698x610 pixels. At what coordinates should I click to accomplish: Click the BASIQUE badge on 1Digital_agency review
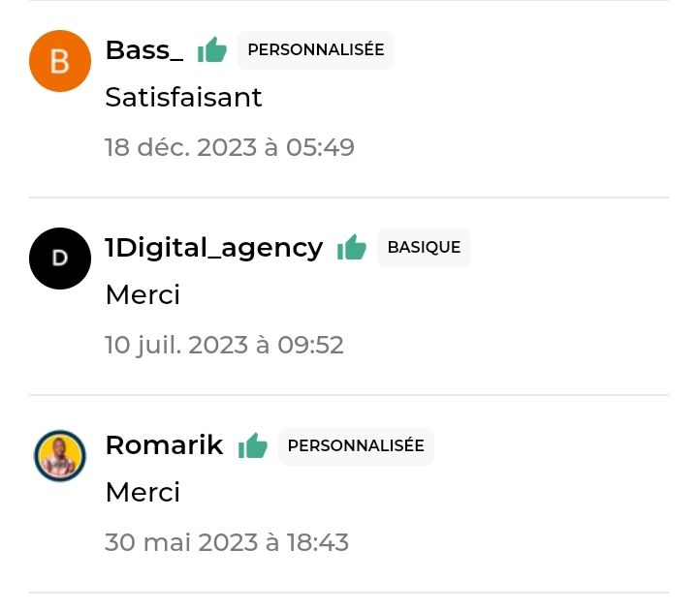(x=424, y=248)
